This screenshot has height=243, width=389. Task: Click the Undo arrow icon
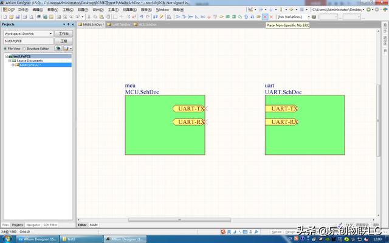pyautogui.click(x=142, y=17)
